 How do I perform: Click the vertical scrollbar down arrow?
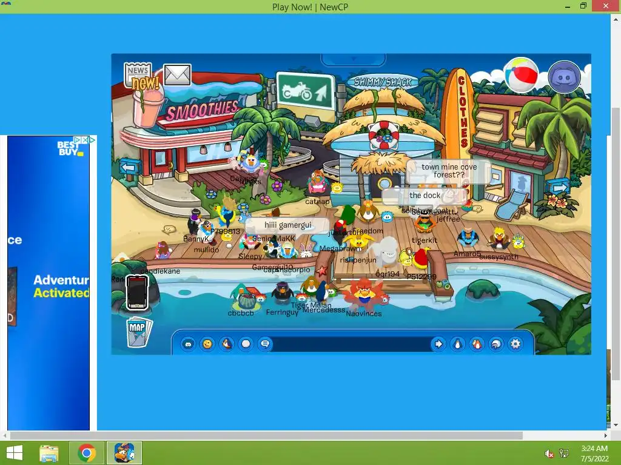[x=616, y=425]
